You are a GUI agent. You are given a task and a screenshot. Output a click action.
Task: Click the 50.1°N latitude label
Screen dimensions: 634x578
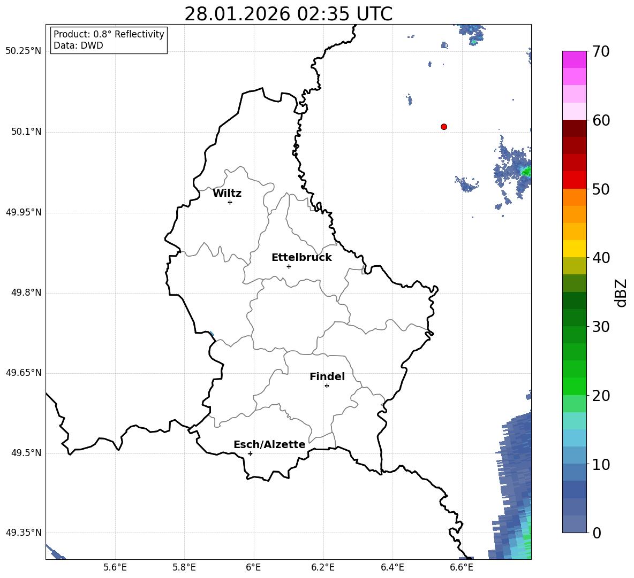click(26, 132)
